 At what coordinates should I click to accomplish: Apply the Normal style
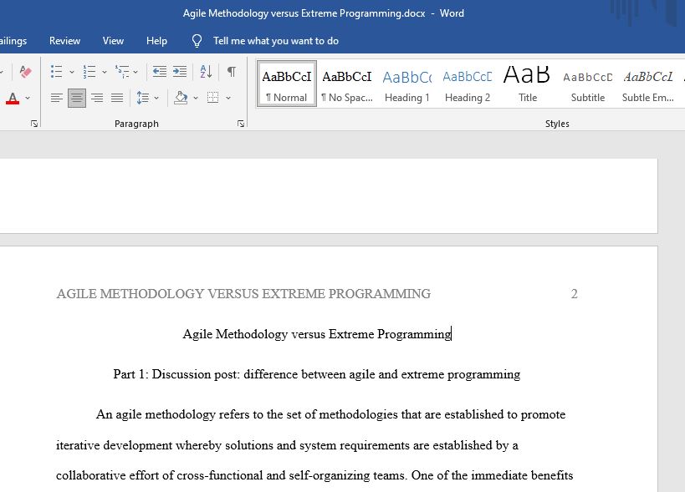287,84
